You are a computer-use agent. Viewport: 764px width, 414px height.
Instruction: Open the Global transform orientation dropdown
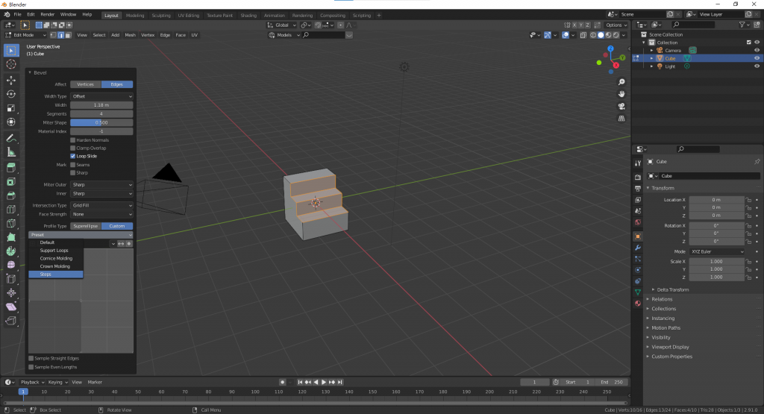pos(281,25)
